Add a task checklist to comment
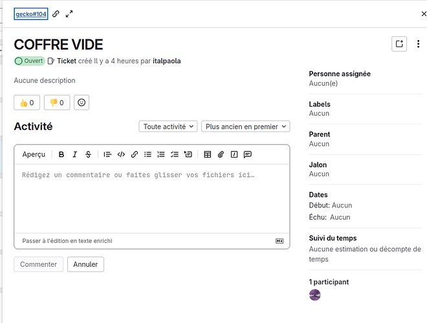This screenshot has width=427, height=323. pyautogui.click(x=174, y=154)
